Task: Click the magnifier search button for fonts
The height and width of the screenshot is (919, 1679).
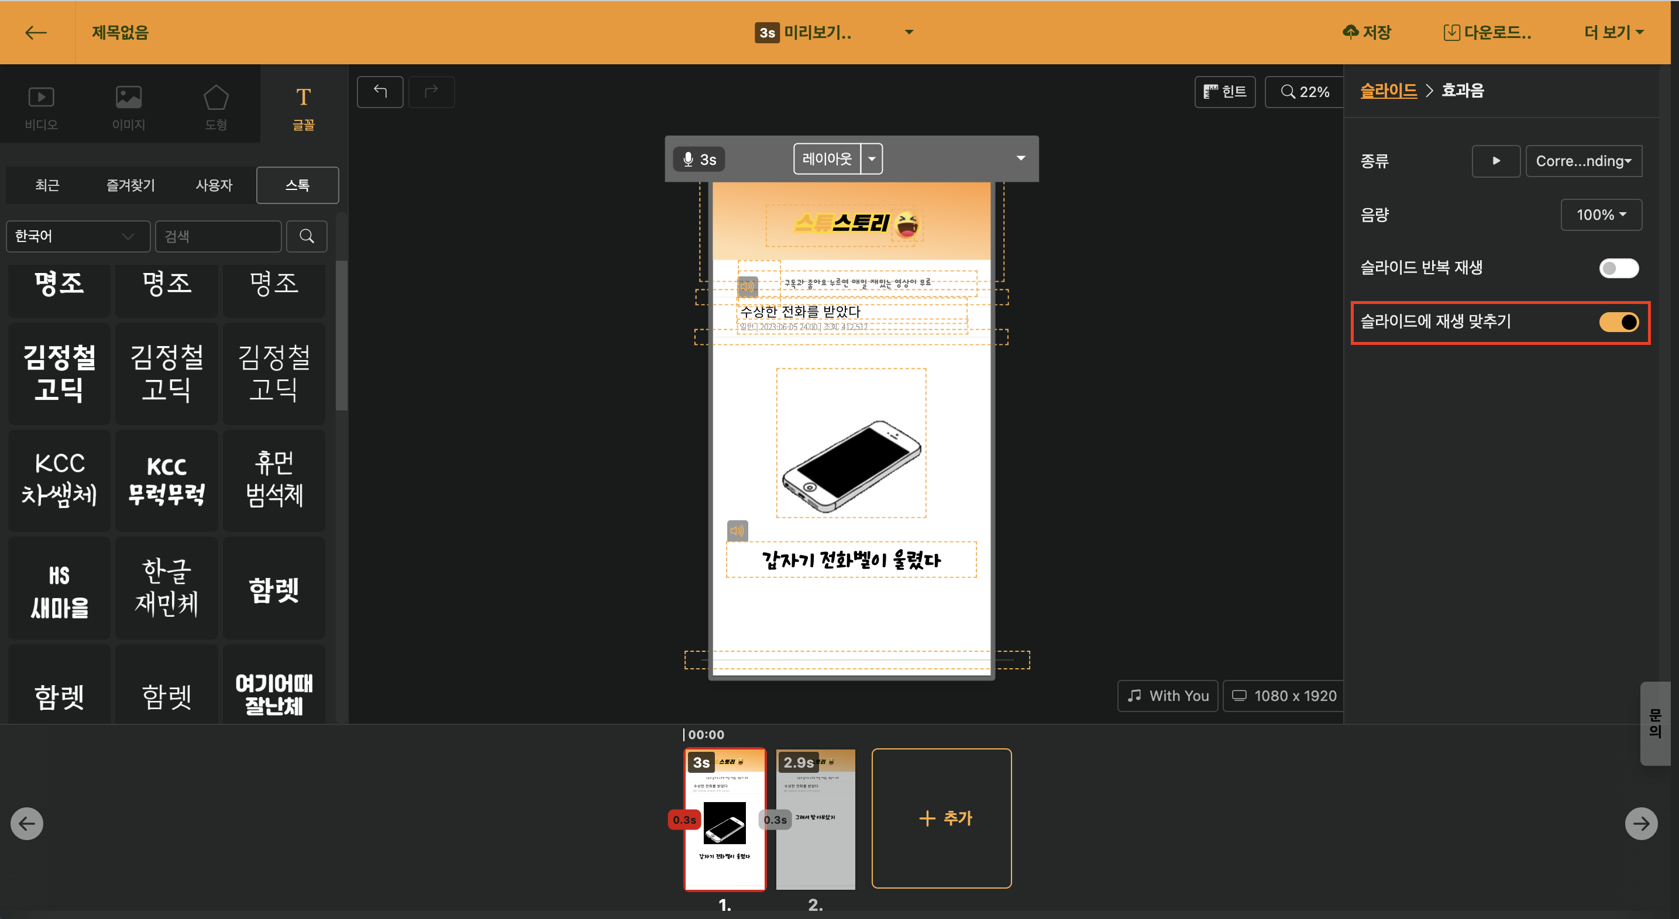Action: [x=307, y=236]
